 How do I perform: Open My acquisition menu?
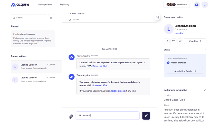pyautogui.click(x=45, y=4)
